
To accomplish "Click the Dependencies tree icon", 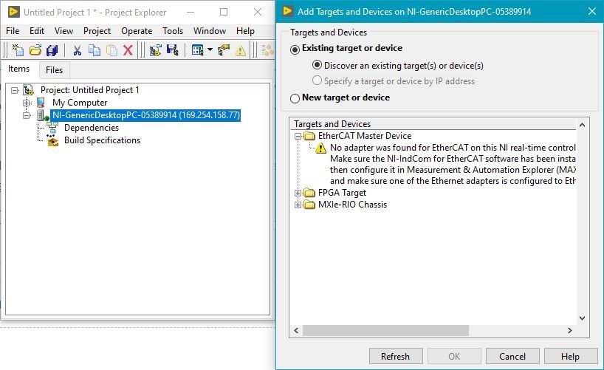I will click(52, 128).
